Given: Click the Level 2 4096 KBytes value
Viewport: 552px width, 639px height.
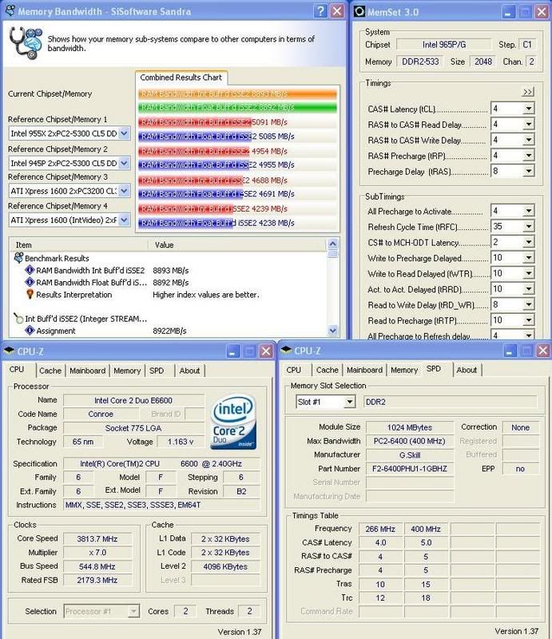Looking at the screenshot, I should 225,566.
